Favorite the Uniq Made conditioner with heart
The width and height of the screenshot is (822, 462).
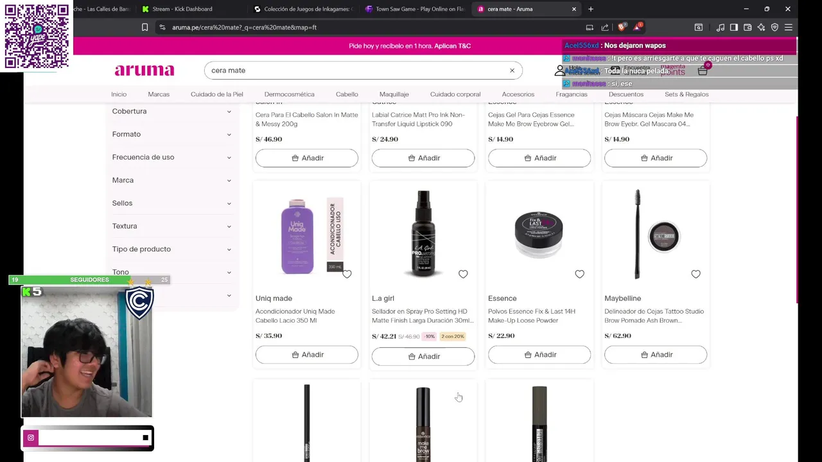coord(347,274)
